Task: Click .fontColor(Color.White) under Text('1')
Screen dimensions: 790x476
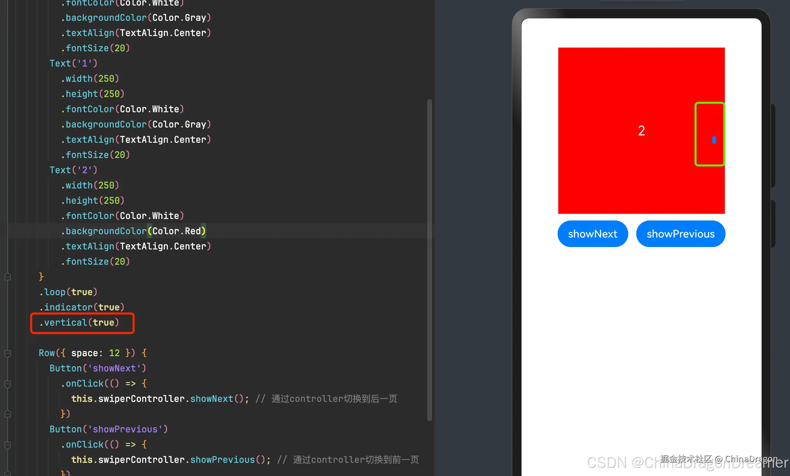Action: click(x=122, y=109)
